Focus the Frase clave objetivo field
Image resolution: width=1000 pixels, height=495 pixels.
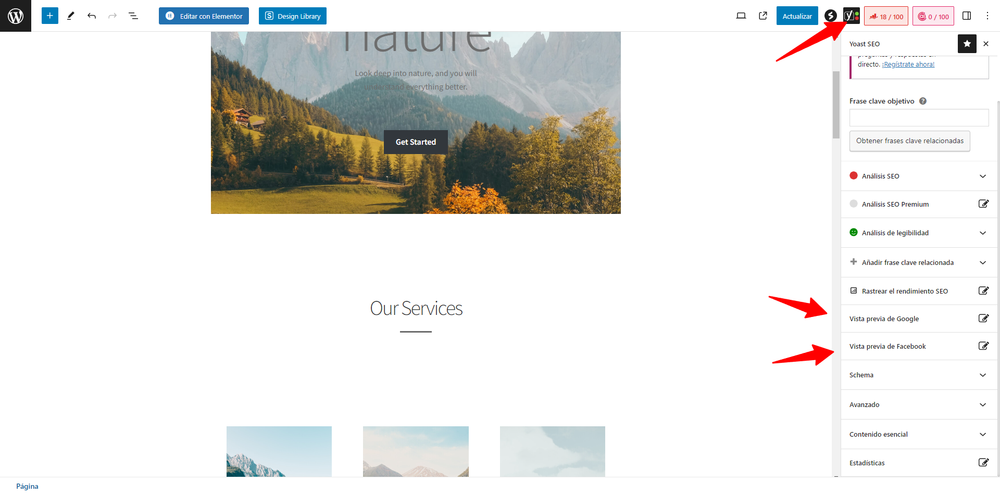pyautogui.click(x=919, y=118)
